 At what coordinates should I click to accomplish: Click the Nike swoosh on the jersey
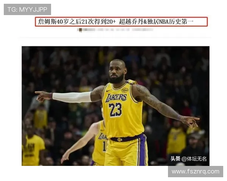point(109,91)
